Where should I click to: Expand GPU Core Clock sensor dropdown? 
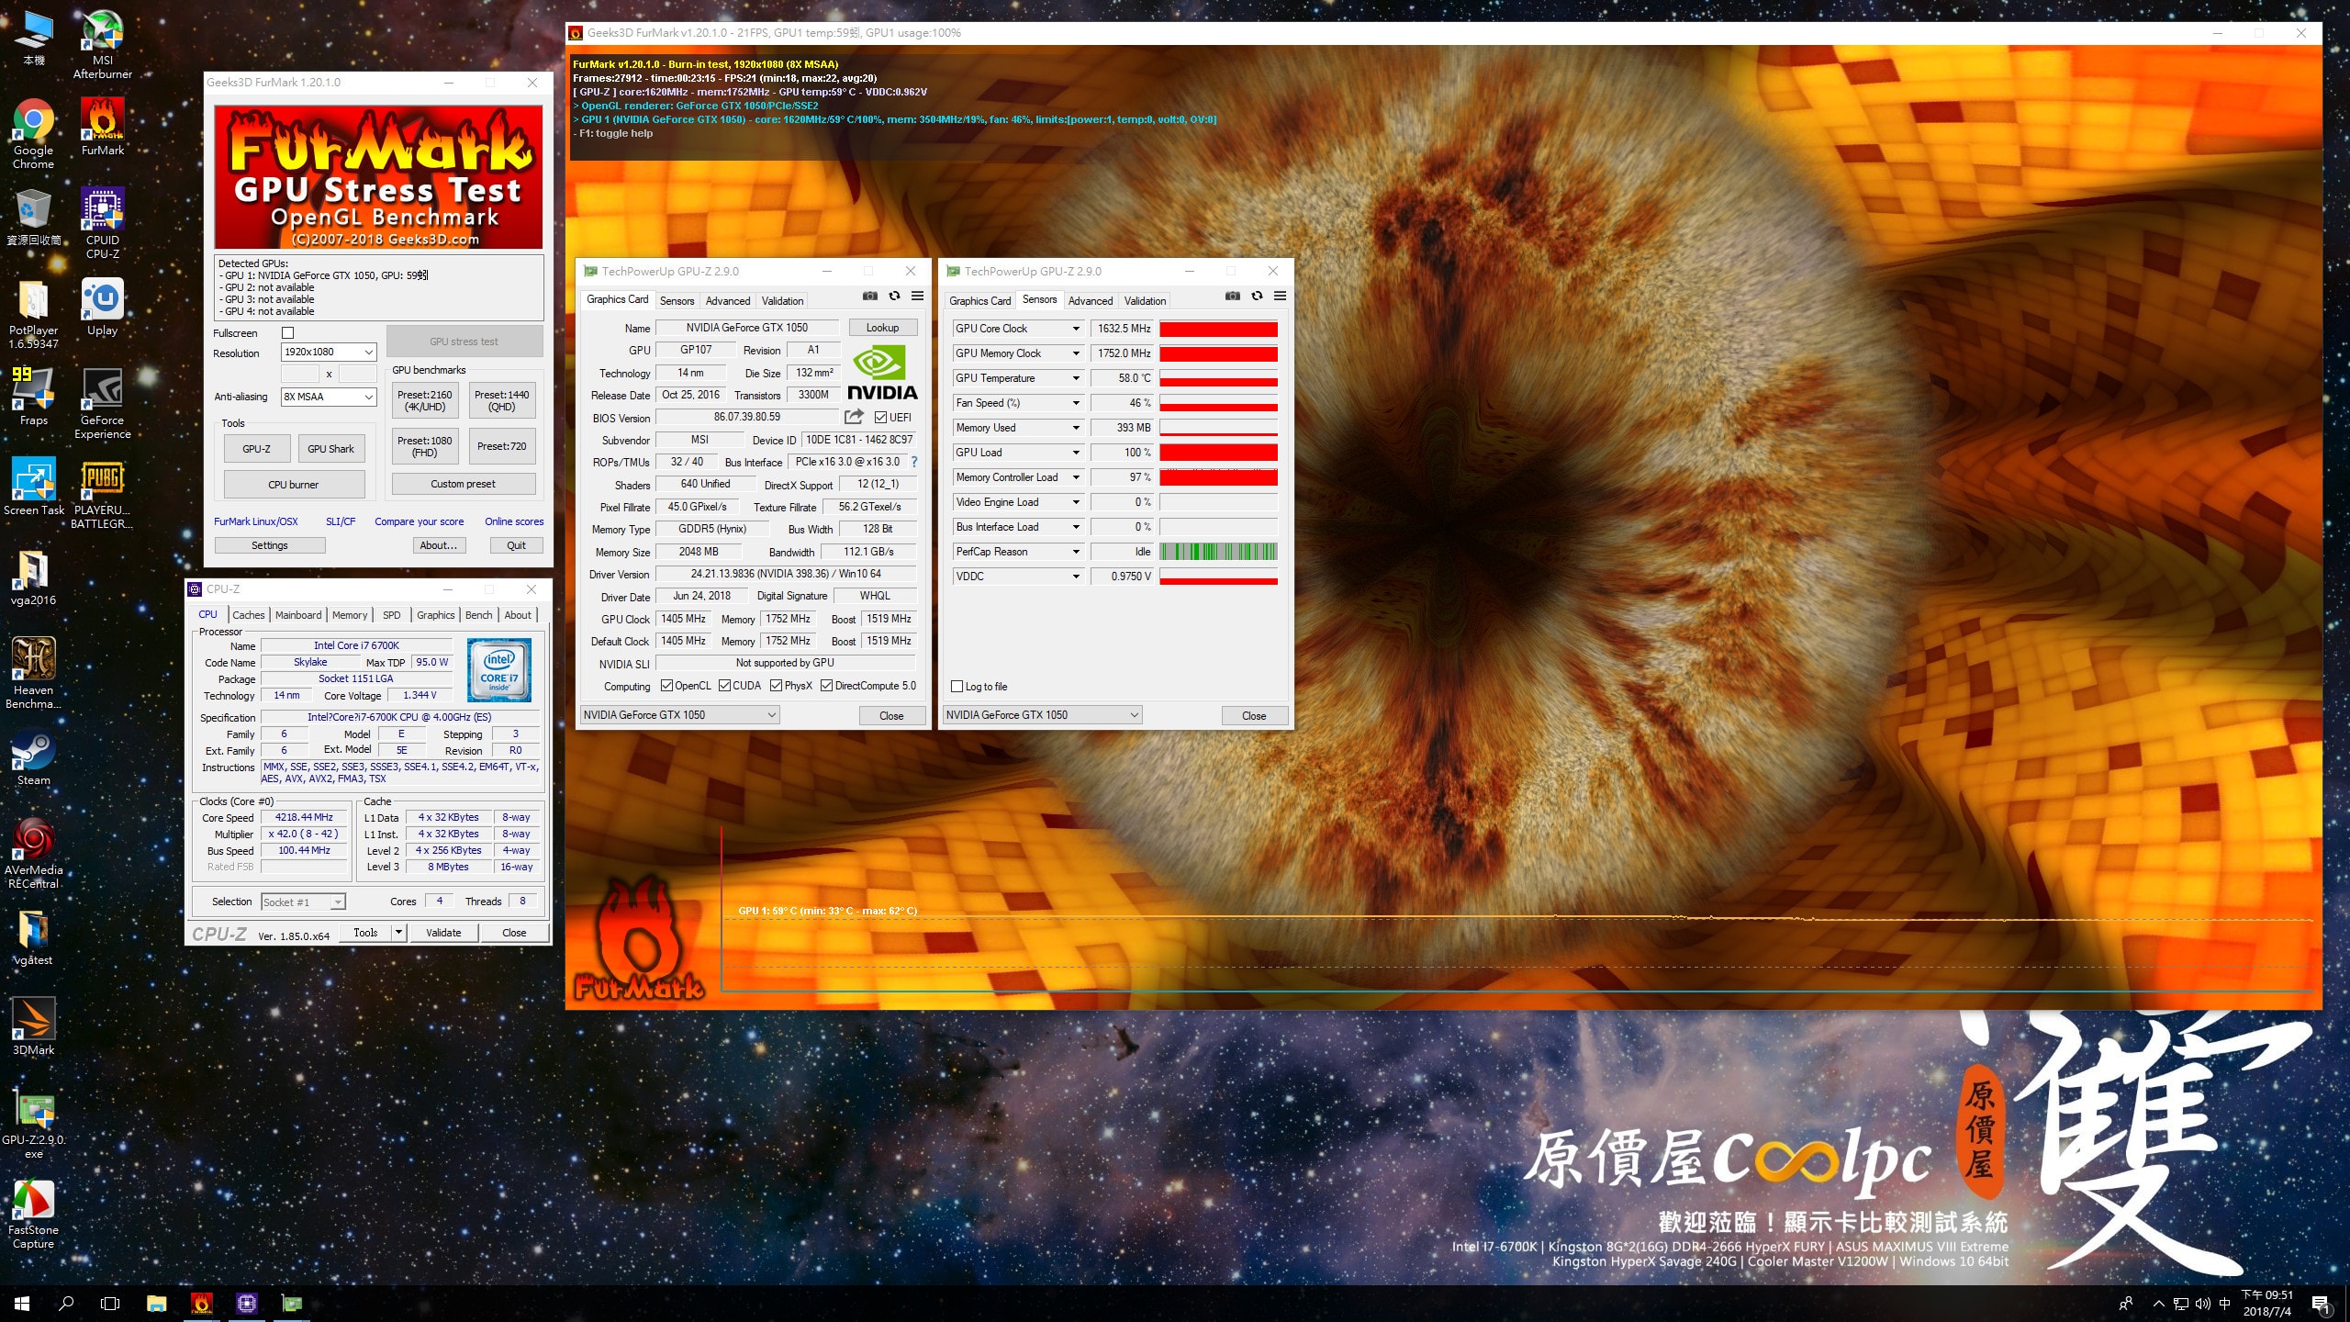point(1076,329)
